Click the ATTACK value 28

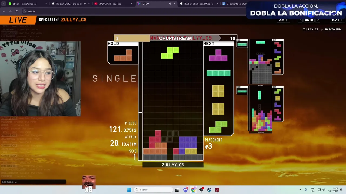tap(114, 144)
